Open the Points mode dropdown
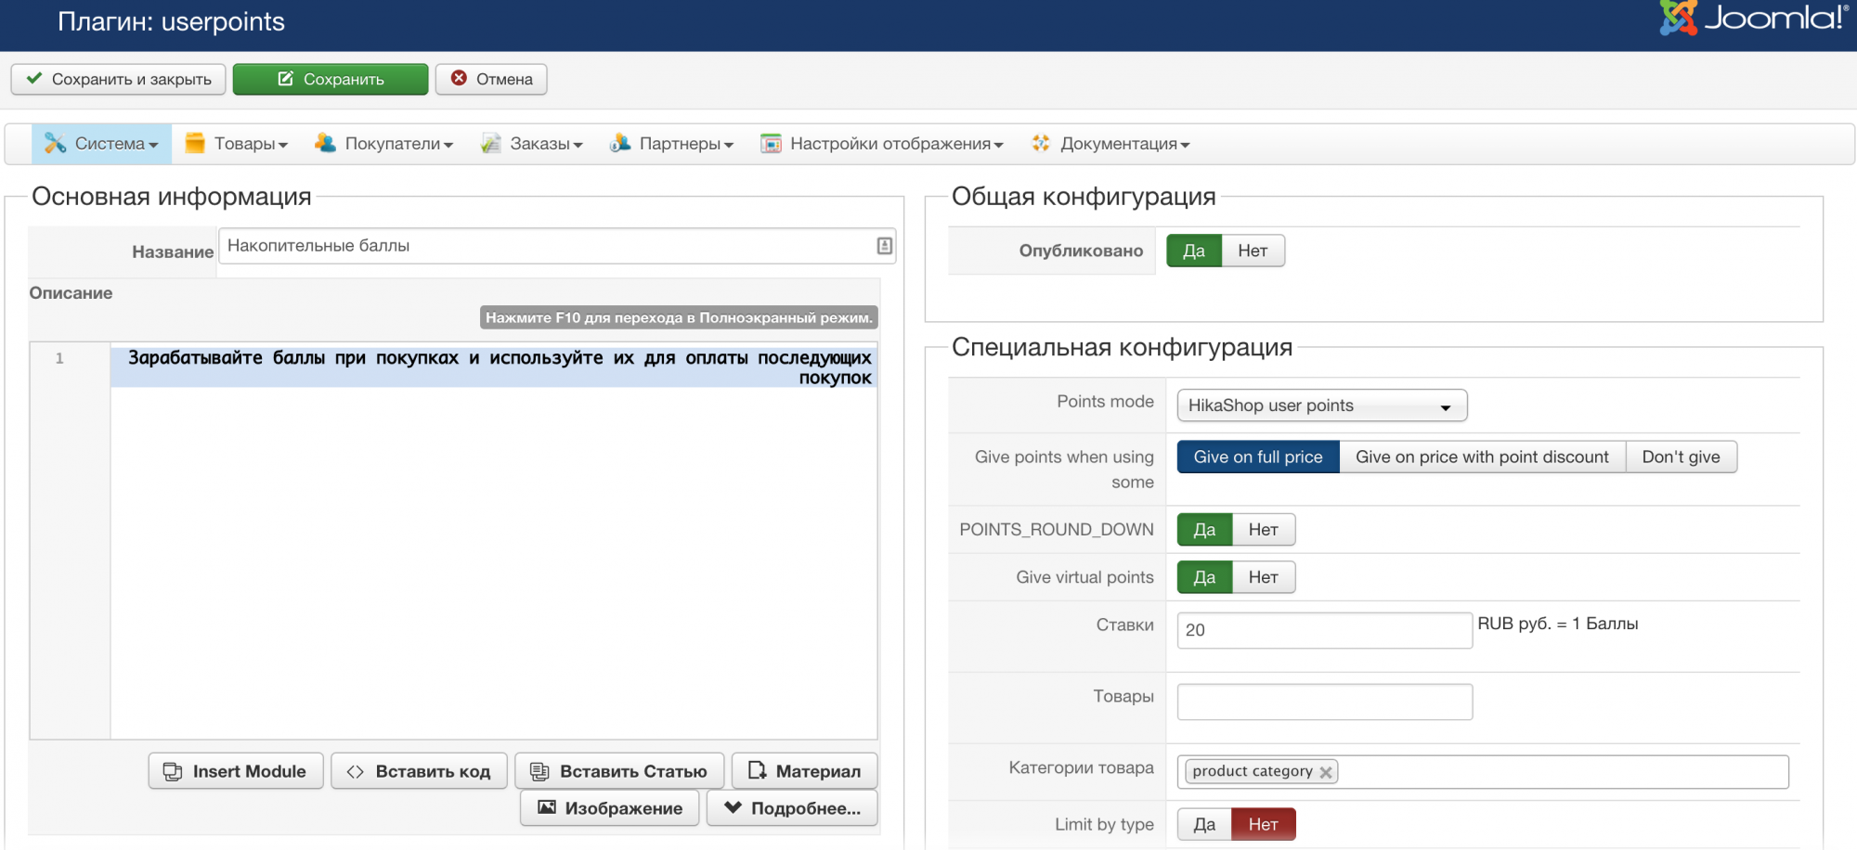The height and width of the screenshot is (850, 1857). click(x=1322, y=406)
